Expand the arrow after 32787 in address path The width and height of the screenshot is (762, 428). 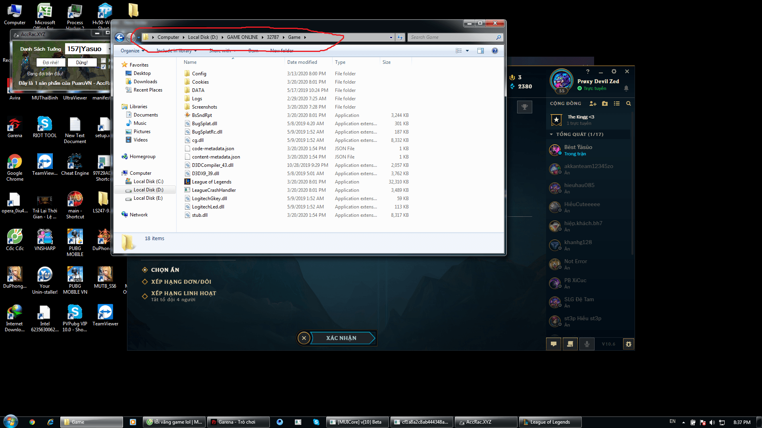pyautogui.click(x=283, y=37)
